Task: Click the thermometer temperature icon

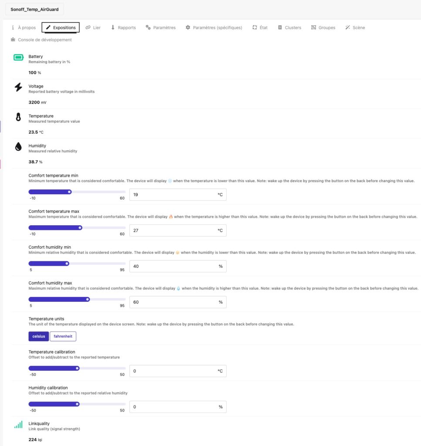Action: 18,117
